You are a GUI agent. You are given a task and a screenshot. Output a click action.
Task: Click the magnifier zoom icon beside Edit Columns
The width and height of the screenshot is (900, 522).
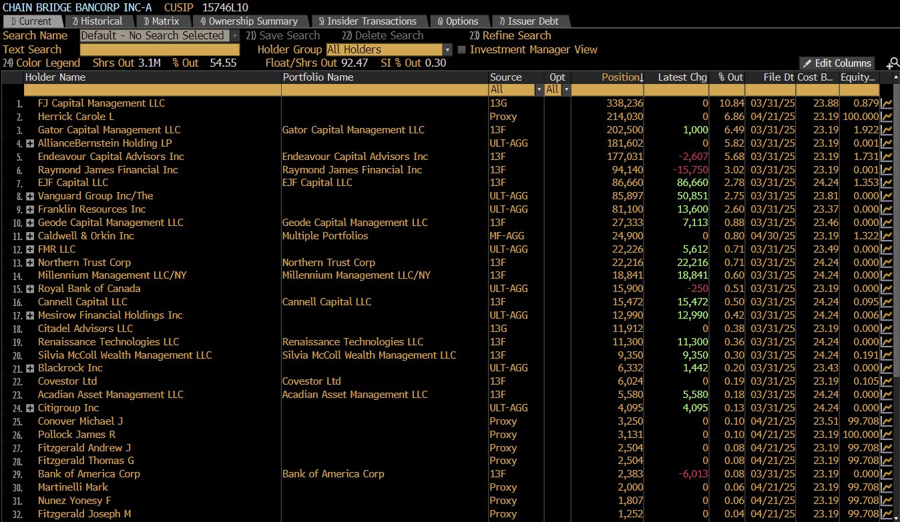pyautogui.click(x=893, y=63)
